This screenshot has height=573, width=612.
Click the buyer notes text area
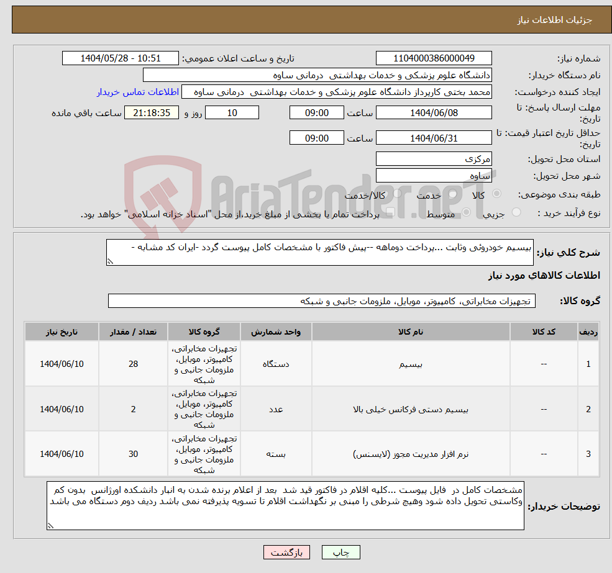click(x=285, y=505)
